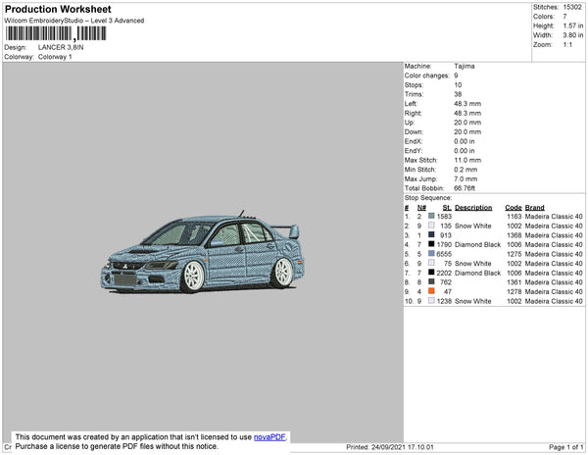Click the Stop Sequence heading
Screen dimensions: 588x455
[x=428, y=198]
